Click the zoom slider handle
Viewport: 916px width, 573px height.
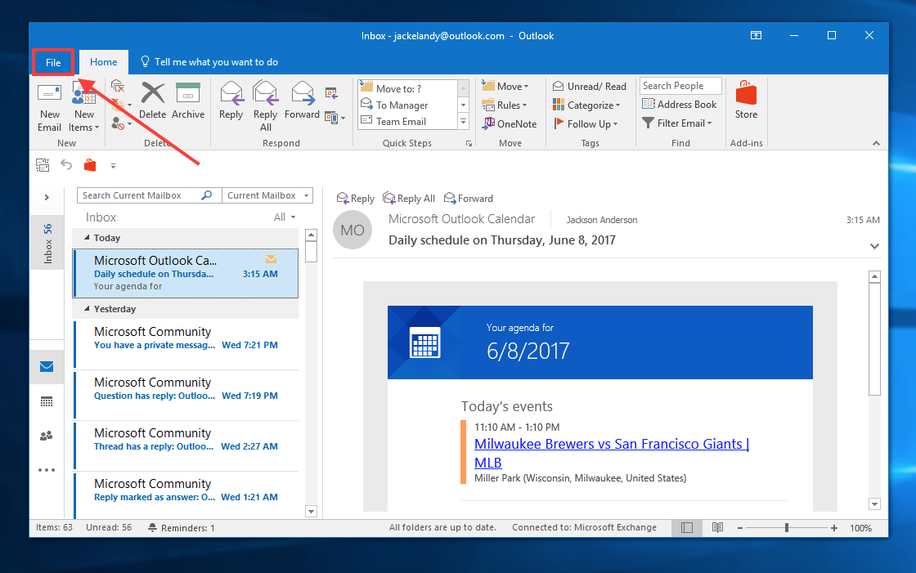coord(787,527)
